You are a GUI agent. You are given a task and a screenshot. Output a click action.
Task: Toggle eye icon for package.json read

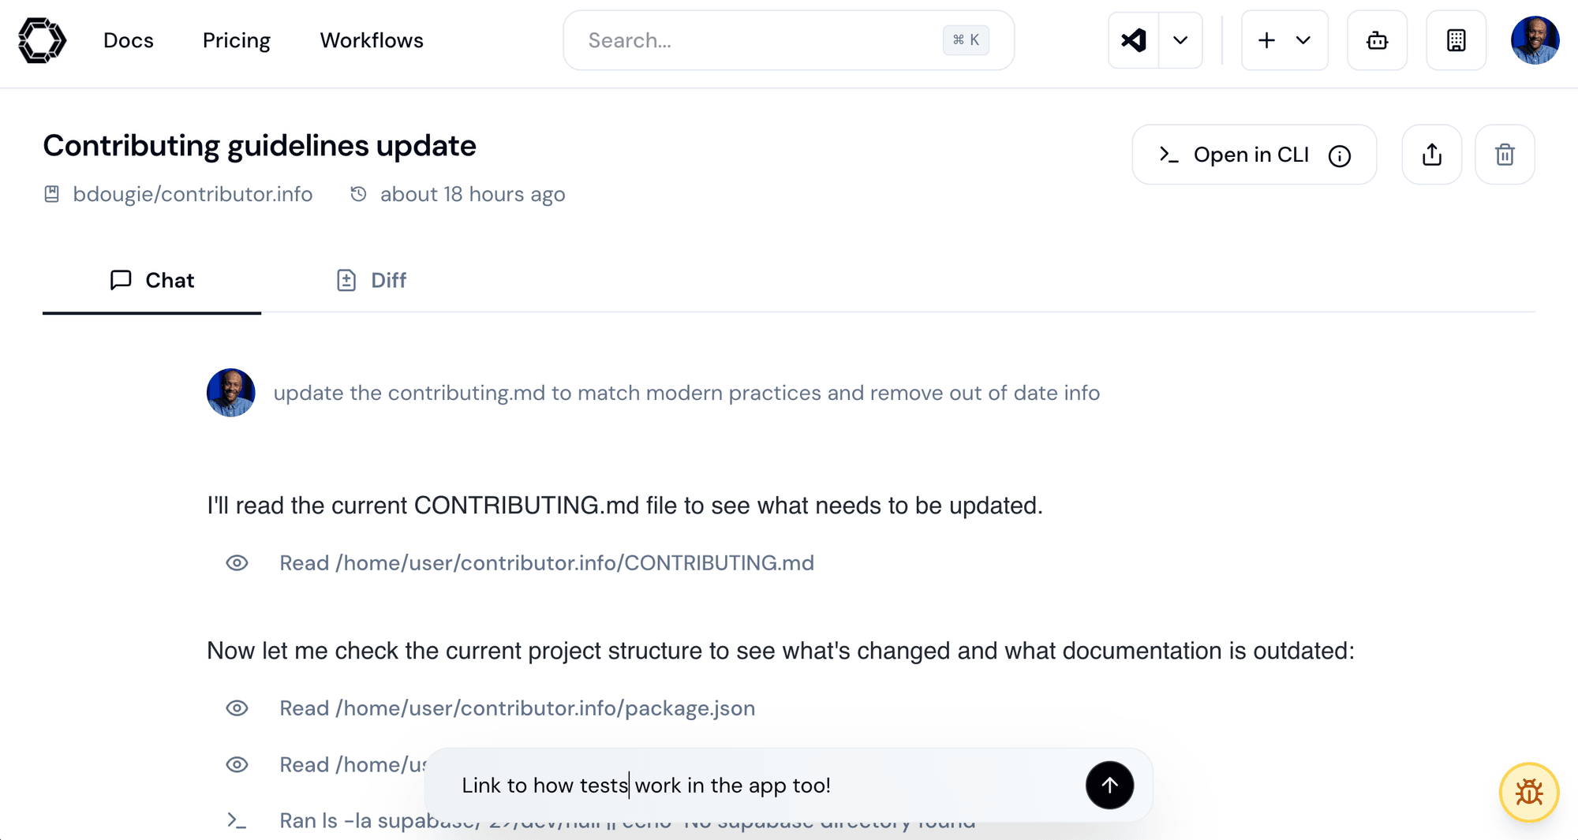[x=237, y=708]
